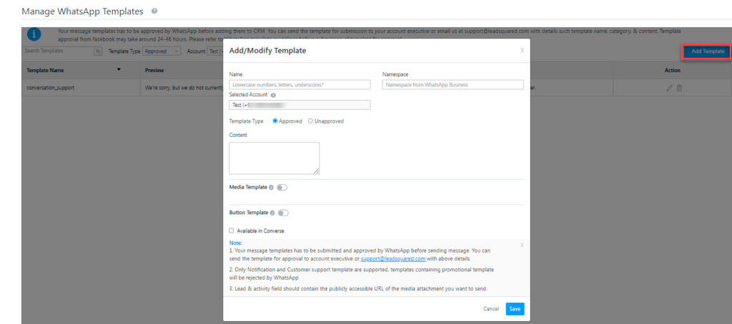Click the Namespace input field
732x324 pixels.
452,84
